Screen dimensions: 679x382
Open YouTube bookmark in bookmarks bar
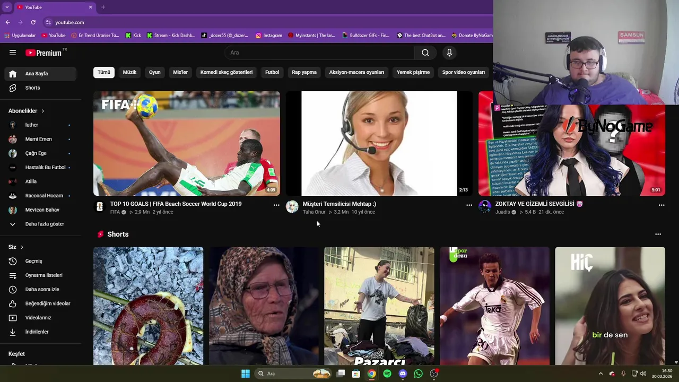click(53, 36)
